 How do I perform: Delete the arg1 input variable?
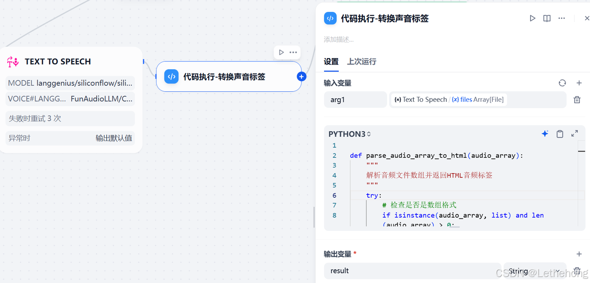[577, 100]
